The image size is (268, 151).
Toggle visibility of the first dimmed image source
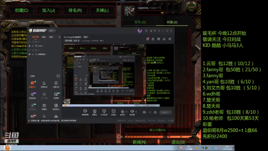tap(29, 42)
